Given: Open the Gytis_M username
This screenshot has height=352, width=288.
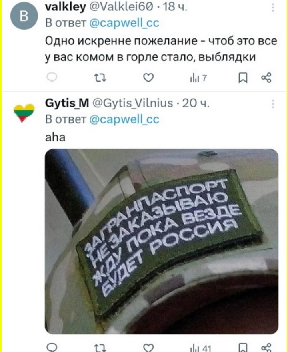Looking at the screenshot, I should (x=67, y=103).
